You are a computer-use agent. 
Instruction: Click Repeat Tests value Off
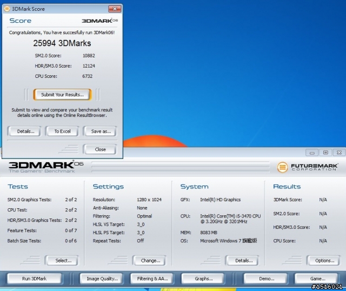click(141, 241)
